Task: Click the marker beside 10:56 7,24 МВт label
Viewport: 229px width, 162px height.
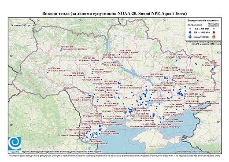Action: pyautogui.click(x=103, y=64)
